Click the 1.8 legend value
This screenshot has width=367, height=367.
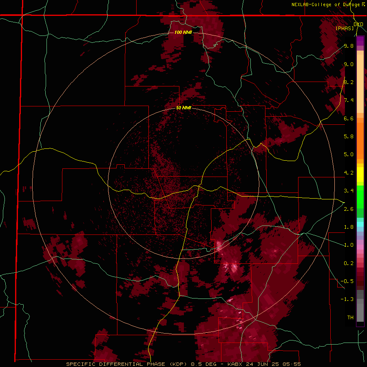349,227
